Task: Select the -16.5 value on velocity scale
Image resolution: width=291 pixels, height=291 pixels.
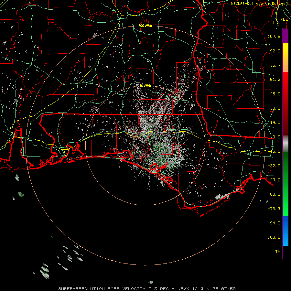Action: [275, 151]
